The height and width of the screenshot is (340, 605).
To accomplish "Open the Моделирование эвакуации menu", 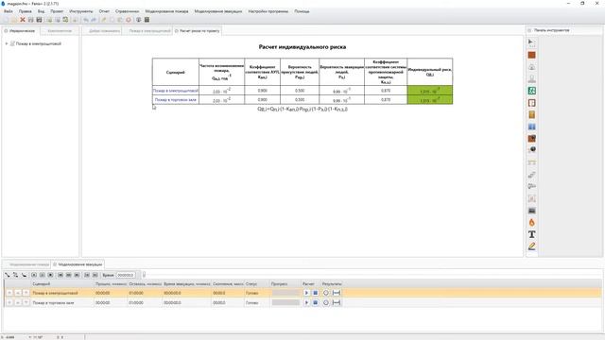I will (x=218, y=11).
